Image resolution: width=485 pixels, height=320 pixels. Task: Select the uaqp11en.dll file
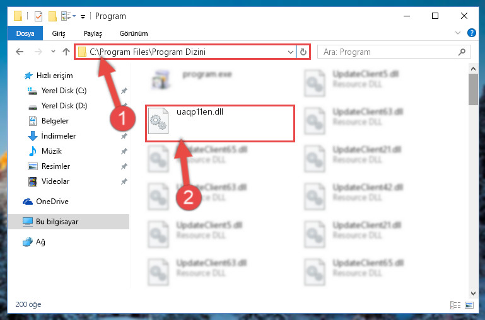220,123
